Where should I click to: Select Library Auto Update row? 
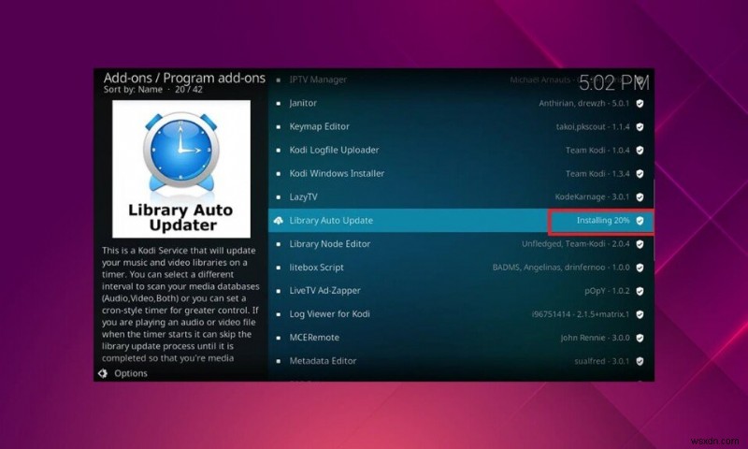click(460, 221)
